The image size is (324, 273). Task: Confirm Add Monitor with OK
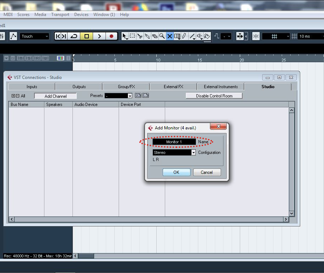[176, 172]
